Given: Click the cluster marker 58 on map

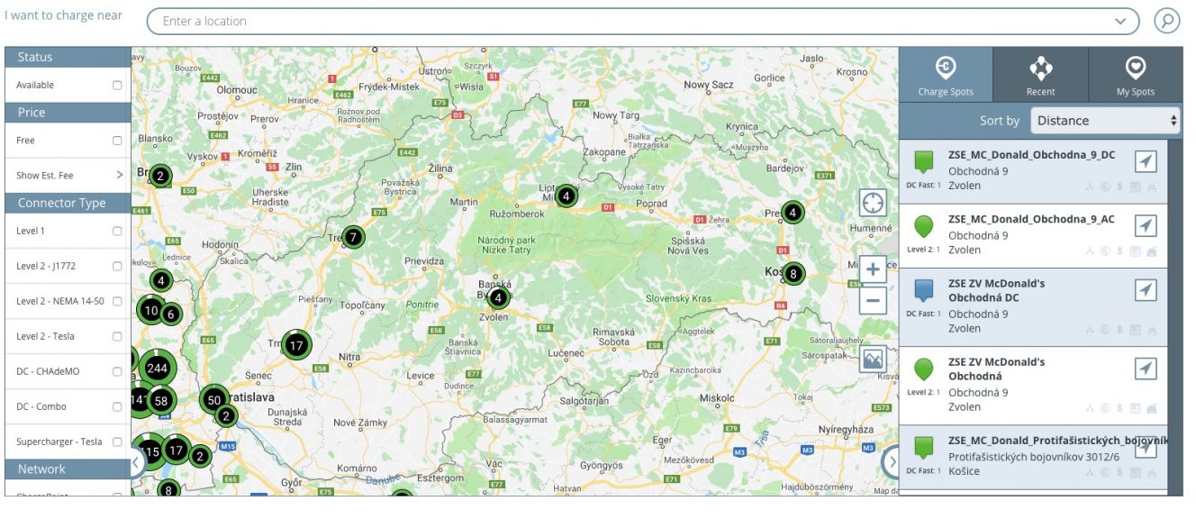Looking at the screenshot, I should pos(162,400).
